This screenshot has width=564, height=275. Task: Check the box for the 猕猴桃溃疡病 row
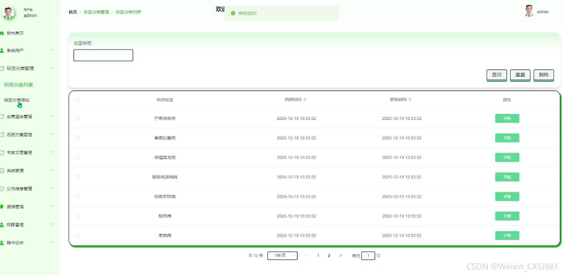click(x=77, y=177)
